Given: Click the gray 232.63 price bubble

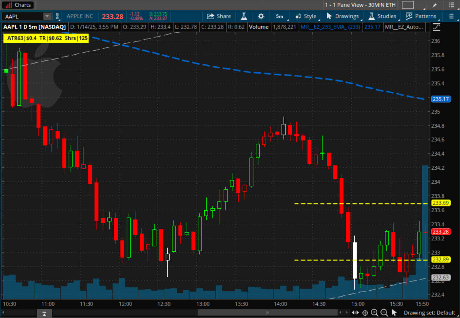Looking at the screenshot, I should click(441, 277).
